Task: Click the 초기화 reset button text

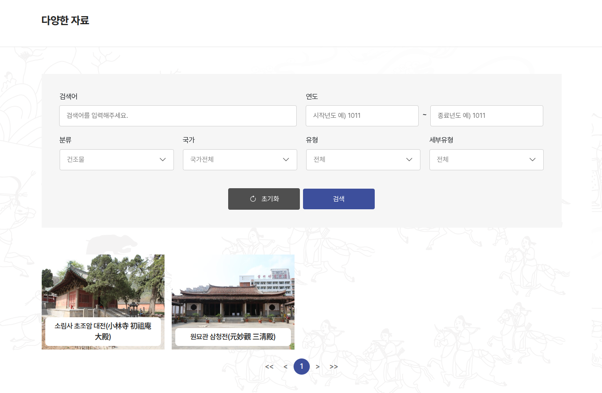Action: pos(270,199)
